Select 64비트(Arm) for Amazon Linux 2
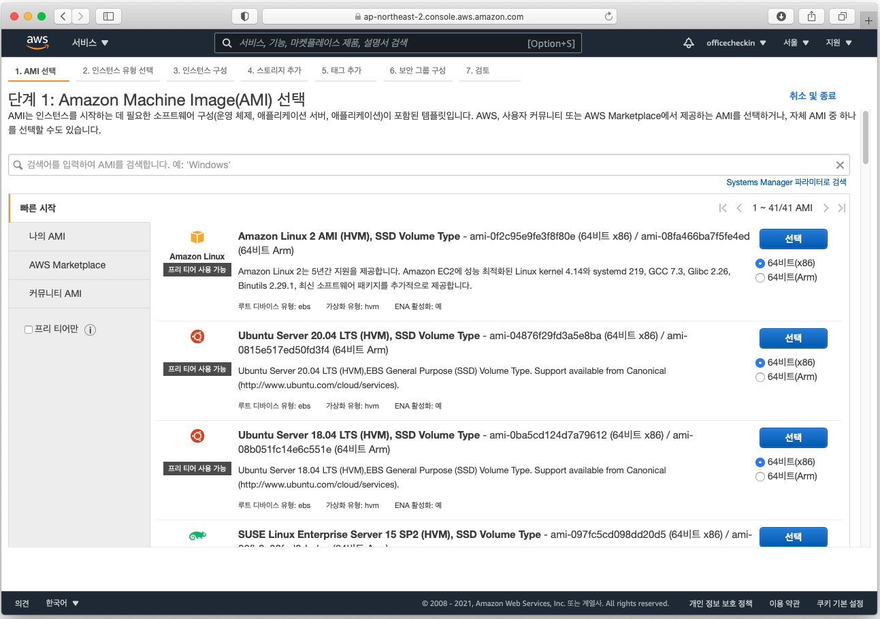 (760, 277)
